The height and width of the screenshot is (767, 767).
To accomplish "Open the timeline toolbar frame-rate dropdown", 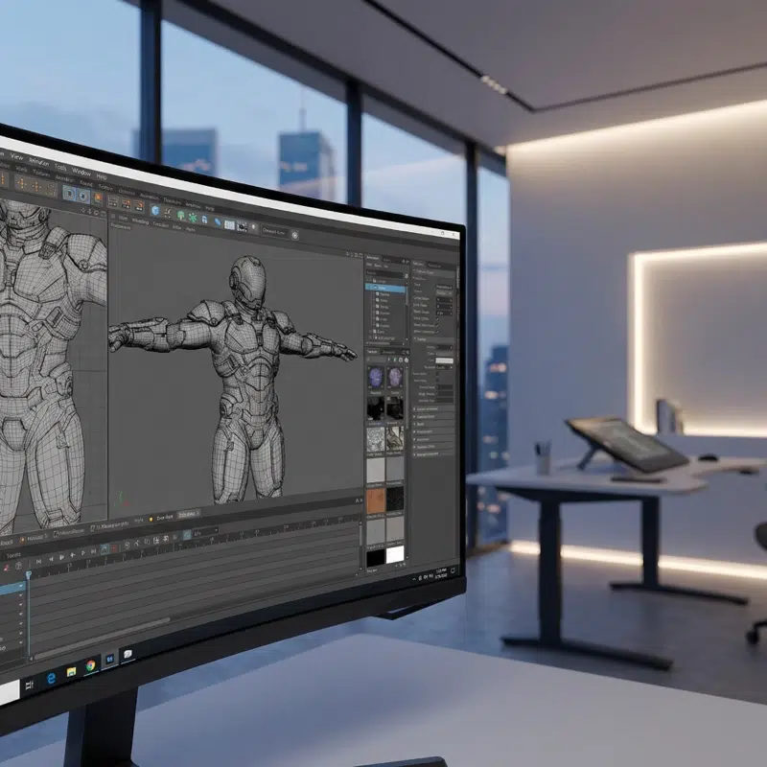I will tap(206, 532).
